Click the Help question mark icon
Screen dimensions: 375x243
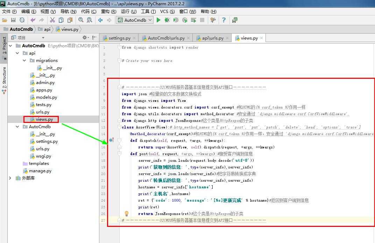[x=224, y=20]
